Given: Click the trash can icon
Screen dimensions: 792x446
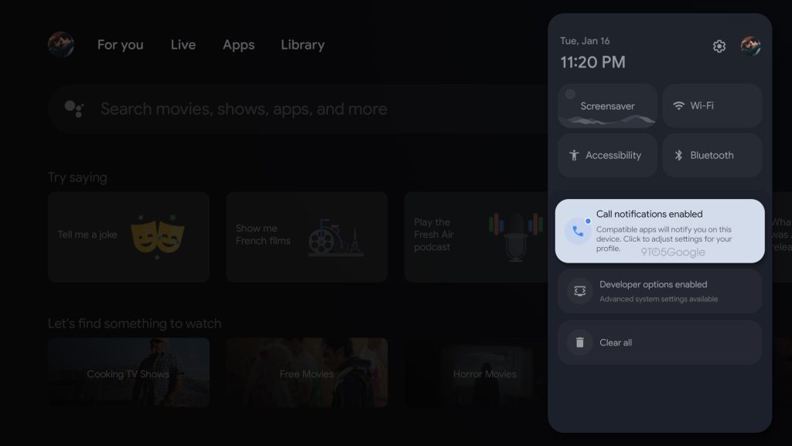Looking at the screenshot, I should pos(580,342).
